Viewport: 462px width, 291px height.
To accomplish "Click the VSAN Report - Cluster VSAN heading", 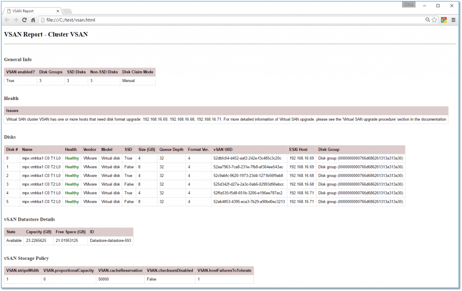I will [46, 34].
